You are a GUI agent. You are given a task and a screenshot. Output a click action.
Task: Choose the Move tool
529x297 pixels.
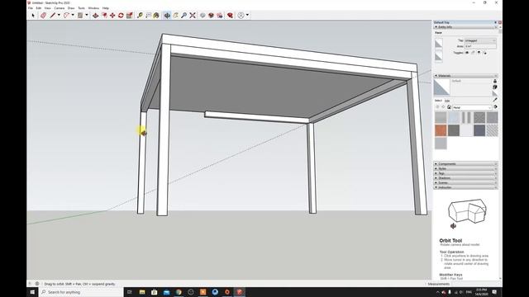tap(112, 15)
